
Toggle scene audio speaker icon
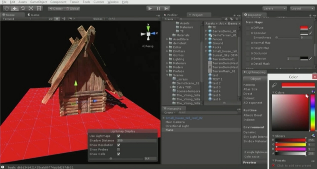coord(64,19)
